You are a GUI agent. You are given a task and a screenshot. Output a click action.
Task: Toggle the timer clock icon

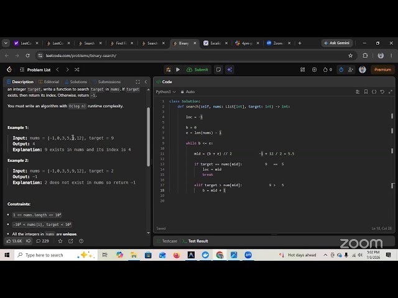tap(341, 70)
